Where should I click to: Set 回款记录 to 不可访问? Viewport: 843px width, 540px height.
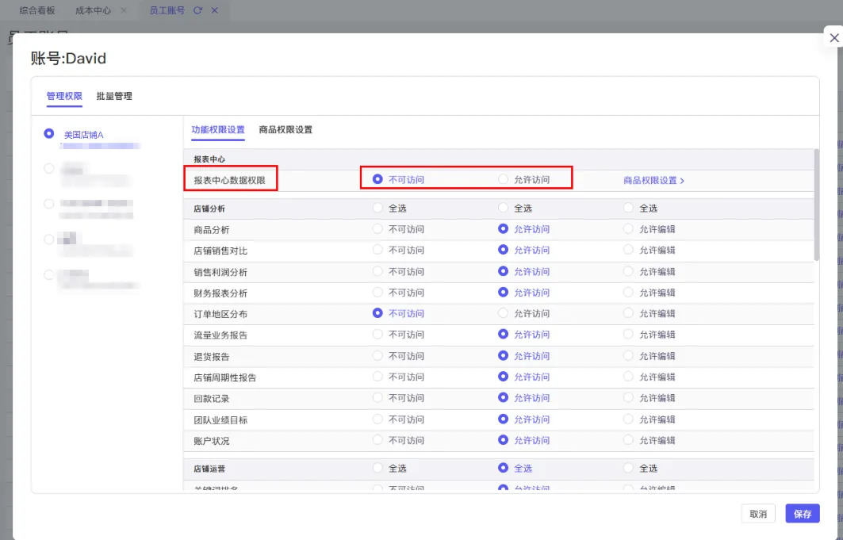tap(377, 397)
